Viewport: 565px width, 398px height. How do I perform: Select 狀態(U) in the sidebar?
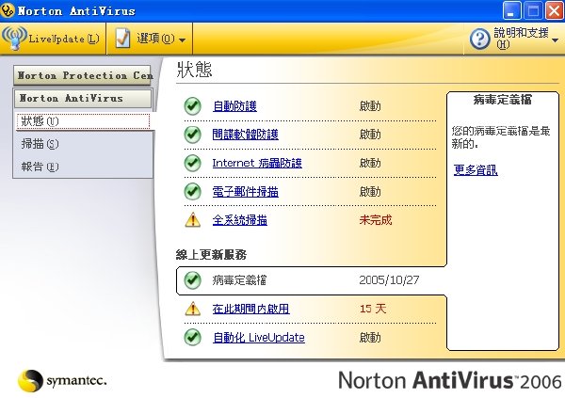click(x=83, y=121)
